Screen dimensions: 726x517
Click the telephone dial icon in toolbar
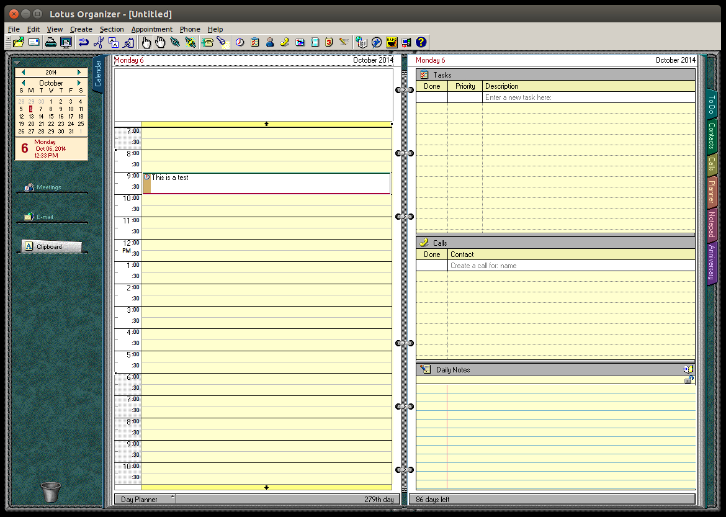tap(207, 42)
